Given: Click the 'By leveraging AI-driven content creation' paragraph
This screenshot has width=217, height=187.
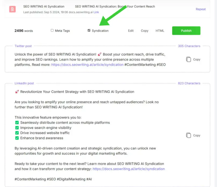Looking at the screenshot, I should coord(85,151).
